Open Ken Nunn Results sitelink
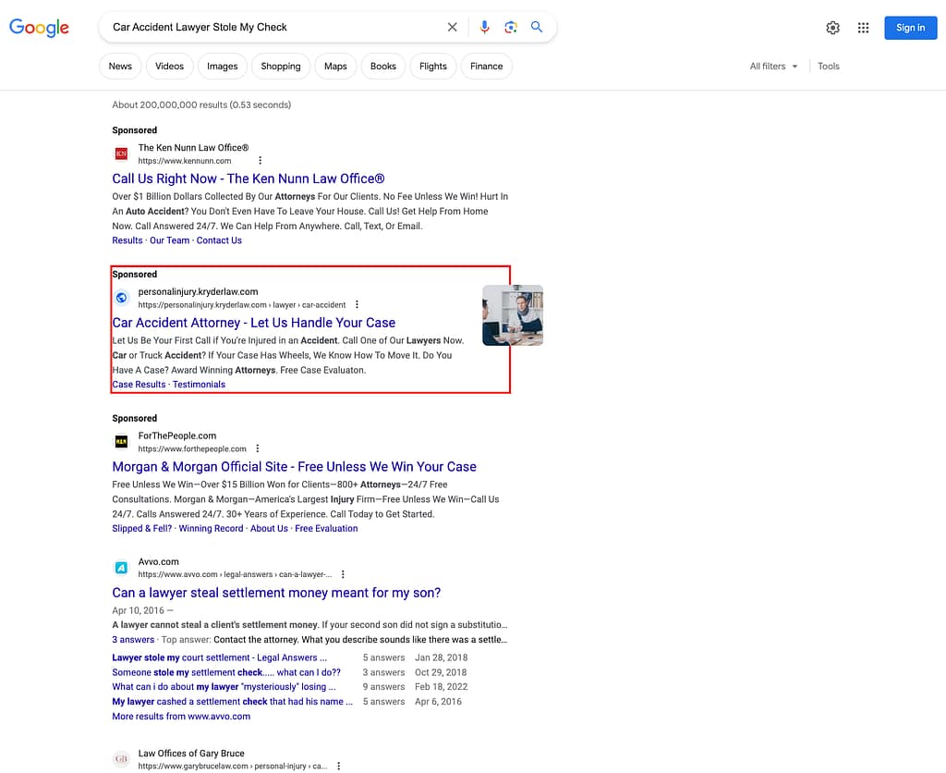This screenshot has height=773, width=946. 127,240
